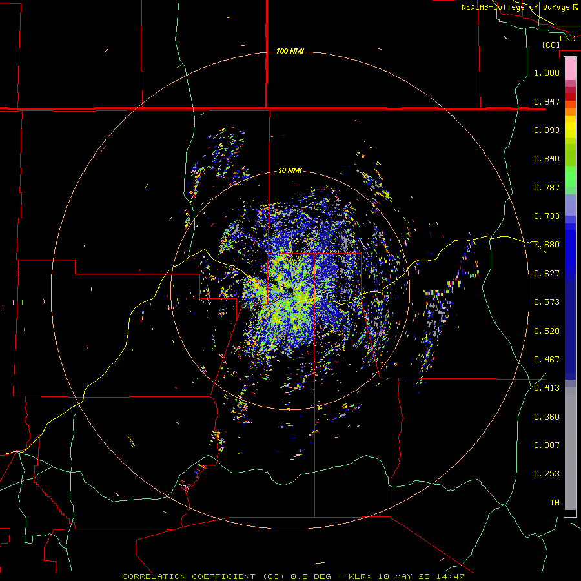Click the TH threshold label
The width and height of the screenshot is (581, 581).
click(x=555, y=503)
